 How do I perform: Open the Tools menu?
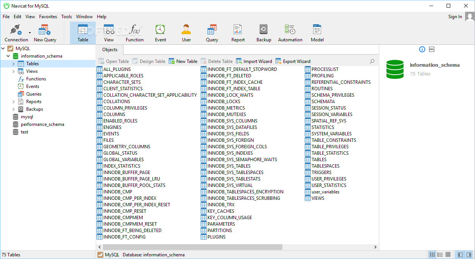[66, 17]
